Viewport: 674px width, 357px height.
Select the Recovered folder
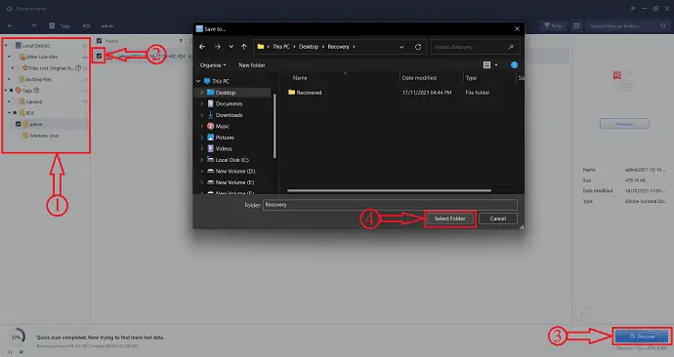[305, 93]
